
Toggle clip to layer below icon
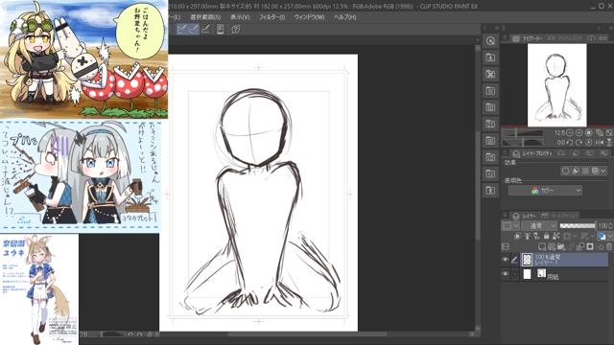click(x=517, y=237)
